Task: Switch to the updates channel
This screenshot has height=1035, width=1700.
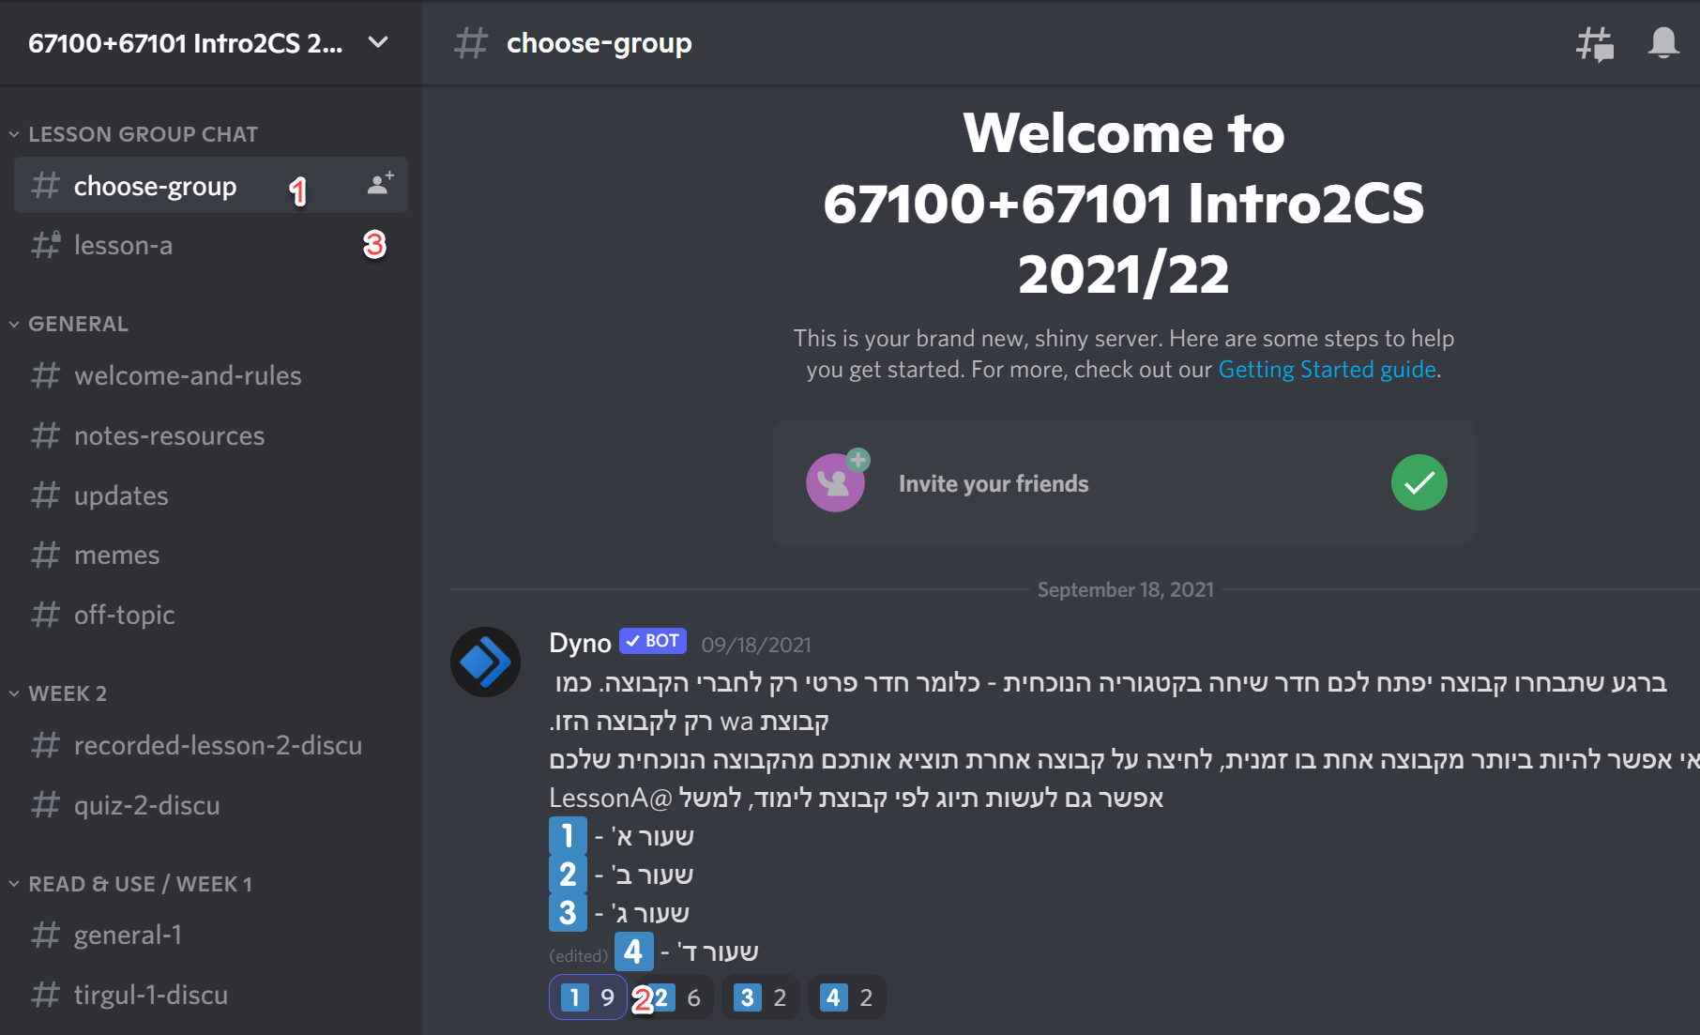Action: [120, 495]
